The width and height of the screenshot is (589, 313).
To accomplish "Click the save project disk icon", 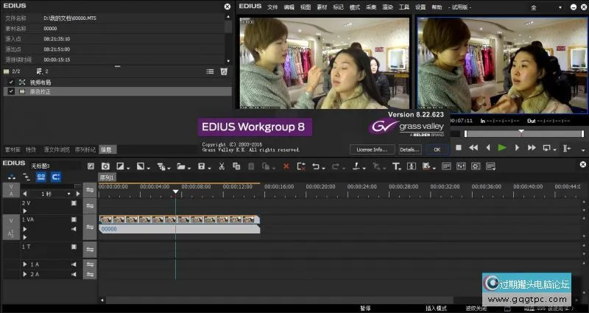I will 201,166.
